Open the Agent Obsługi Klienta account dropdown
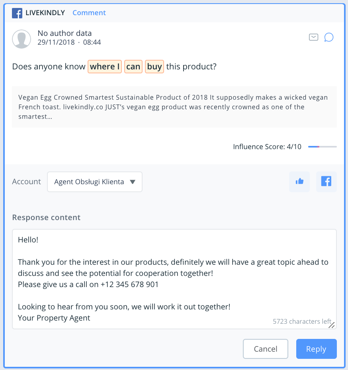The height and width of the screenshot is (370, 348). pyautogui.click(x=94, y=182)
